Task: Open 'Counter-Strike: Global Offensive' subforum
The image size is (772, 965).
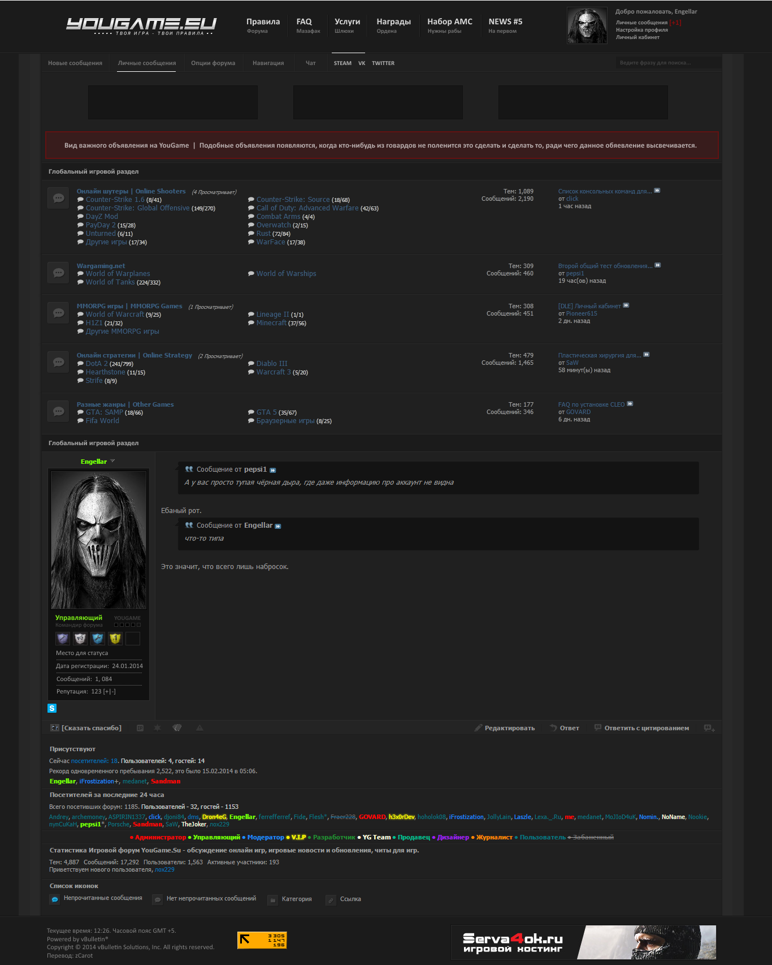Action: click(138, 208)
